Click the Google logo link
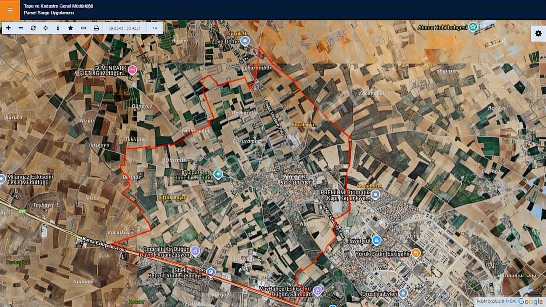Image resolution: width=546 pixels, height=307 pixels. coord(530,302)
